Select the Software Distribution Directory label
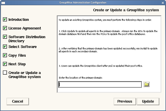Viewport: 166px width, 111px height. (27, 39)
